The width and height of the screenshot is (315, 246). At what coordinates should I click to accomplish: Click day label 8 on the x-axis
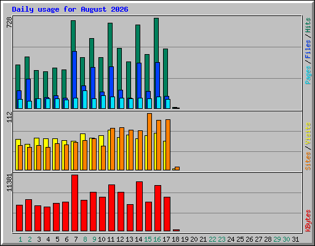(85, 239)
